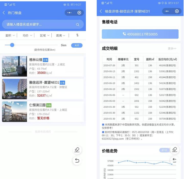Open the 仁恒滨江园 listing photo
184x179 pixels.
pyautogui.click(x=14, y=112)
